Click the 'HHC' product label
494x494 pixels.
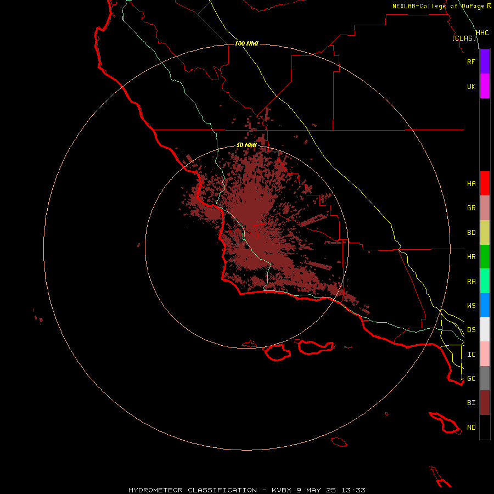click(482, 33)
